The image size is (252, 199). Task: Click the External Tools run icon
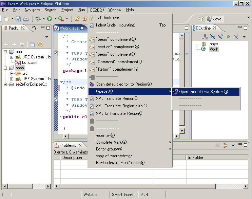point(61,19)
